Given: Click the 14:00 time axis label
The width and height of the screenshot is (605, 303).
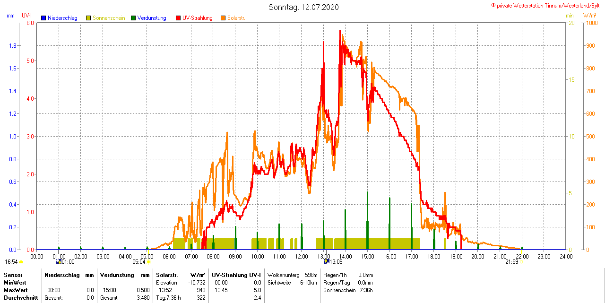Looking at the screenshot, I should coord(346,257).
